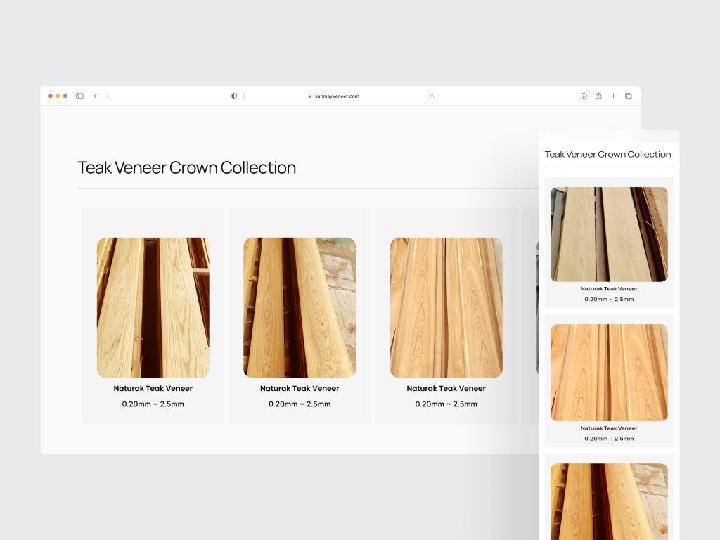
Task: Toggle the Safari sidebar icon
Action: coord(79,96)
